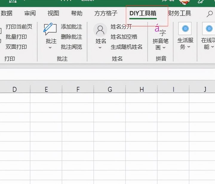Open the 视图 tab
Viewport: 215px width, 184px height.
tap(53, 13)
